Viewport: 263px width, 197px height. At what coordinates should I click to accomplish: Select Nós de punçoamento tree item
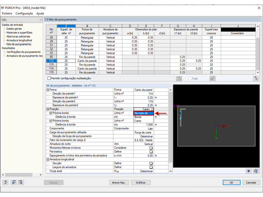click(x=19, y=44)
